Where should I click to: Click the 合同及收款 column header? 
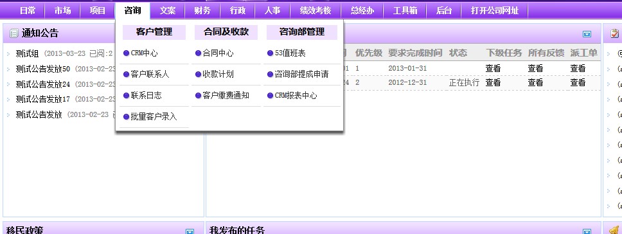click(x=226, y=32)
